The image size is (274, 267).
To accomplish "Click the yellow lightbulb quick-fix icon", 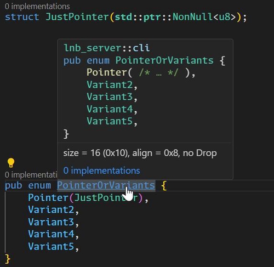I will coord(11,163).
